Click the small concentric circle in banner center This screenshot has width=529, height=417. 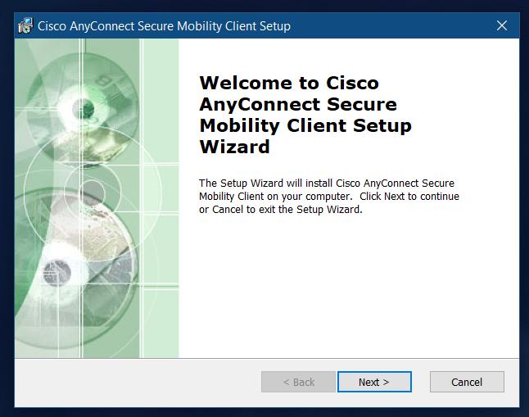[92, 193]
